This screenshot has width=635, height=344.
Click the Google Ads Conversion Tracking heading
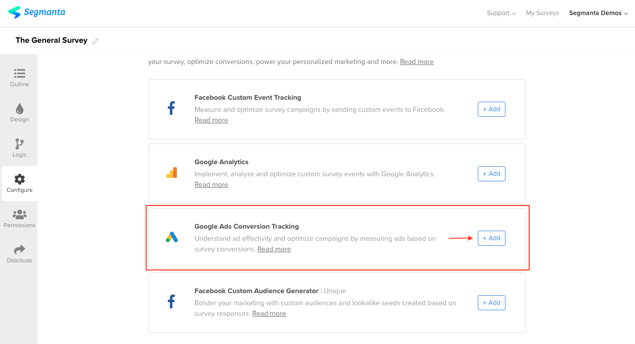click(246, 226)
